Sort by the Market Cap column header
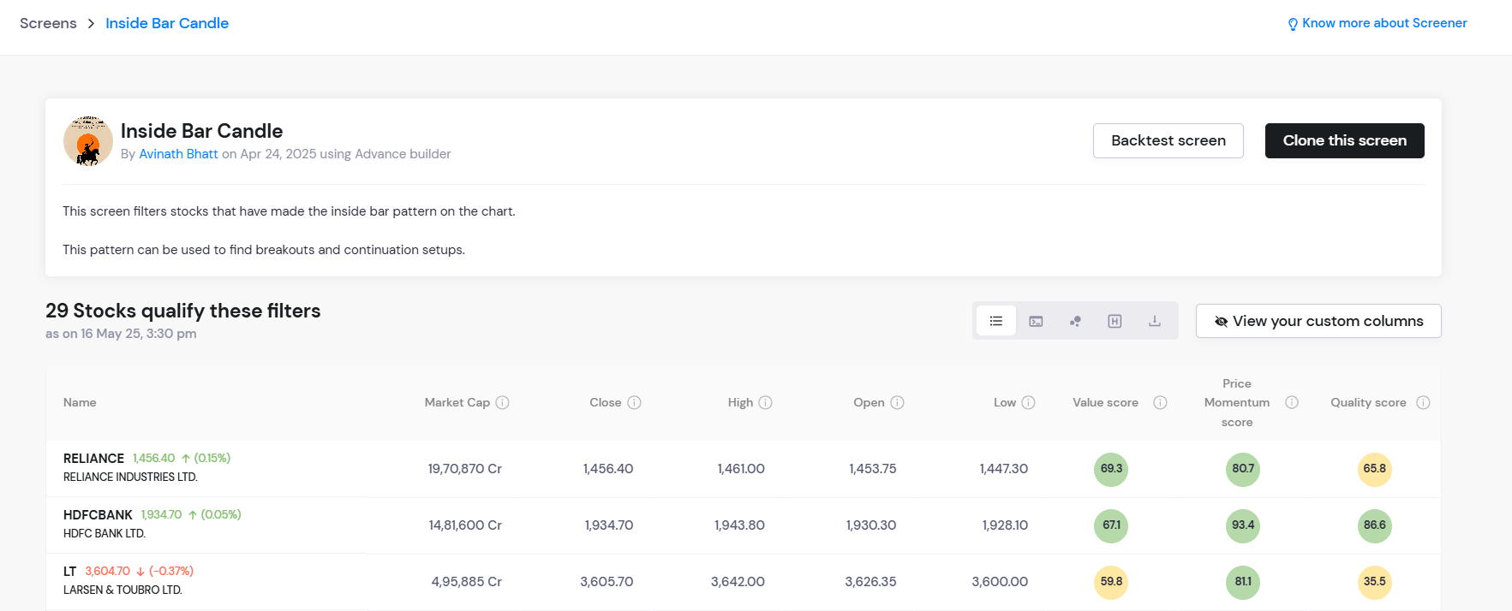 pos(457,402)
